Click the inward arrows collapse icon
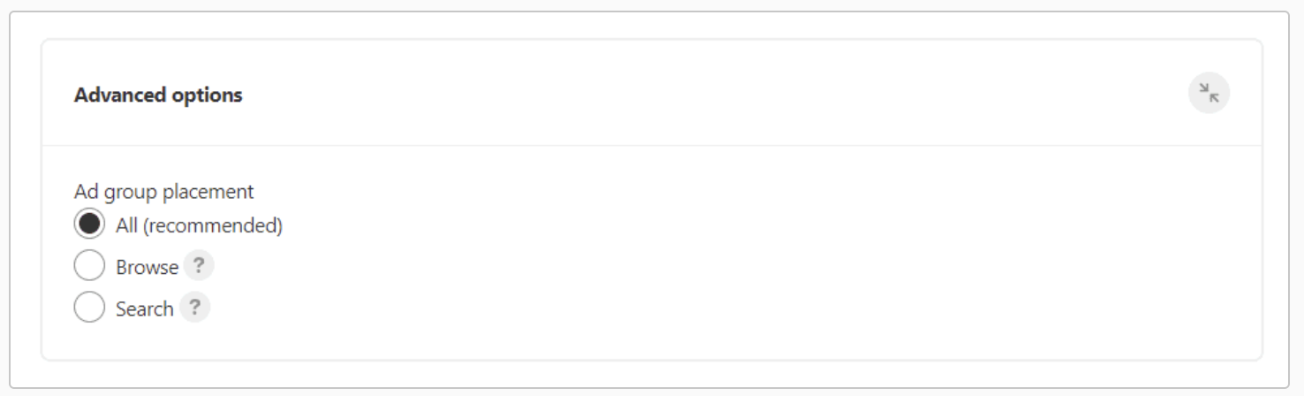The height and width of the screenshot is (396, 1304). click(1209, 93)
